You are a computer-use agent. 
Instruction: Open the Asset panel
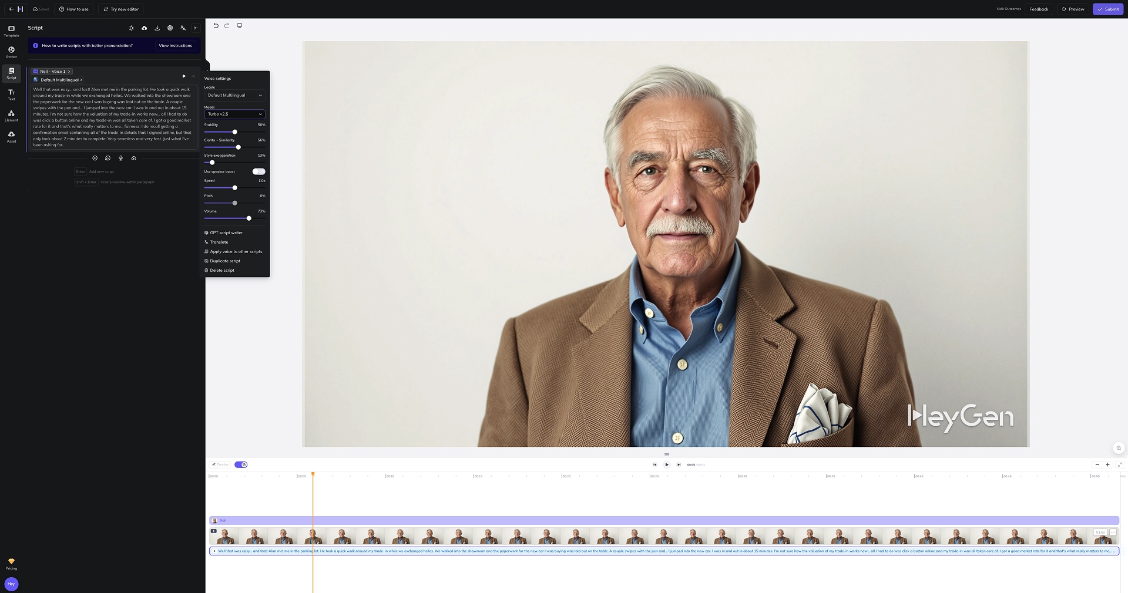11,137
